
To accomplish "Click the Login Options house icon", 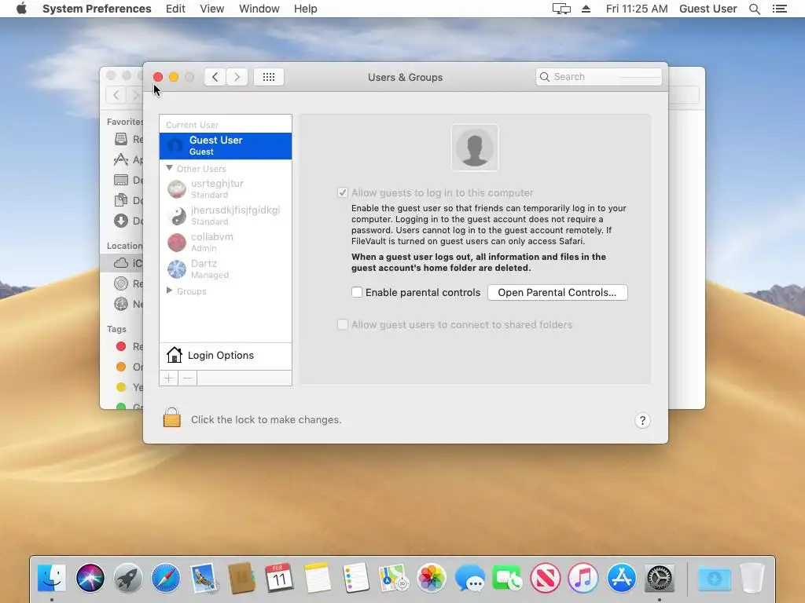I will point(174,355).
